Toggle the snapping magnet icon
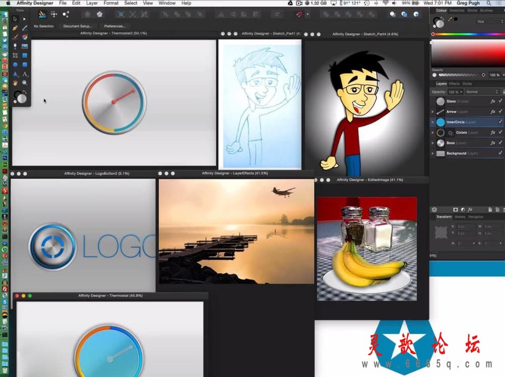Viewport: 505px width, 377px height. coord(299,15)
